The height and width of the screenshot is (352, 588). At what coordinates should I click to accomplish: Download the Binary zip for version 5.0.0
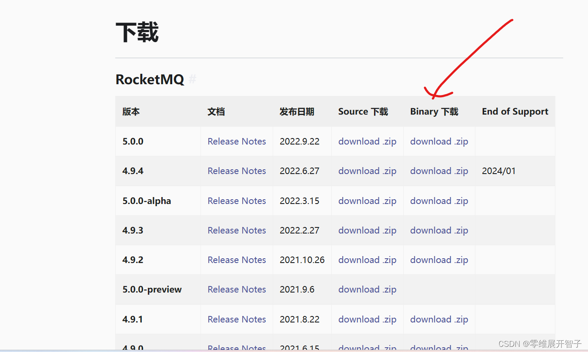point(439,141)
